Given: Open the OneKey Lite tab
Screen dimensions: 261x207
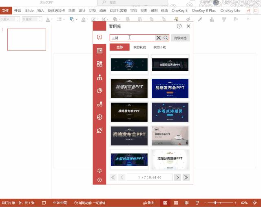Looking at the screenshot, I should tap(230, 11).
